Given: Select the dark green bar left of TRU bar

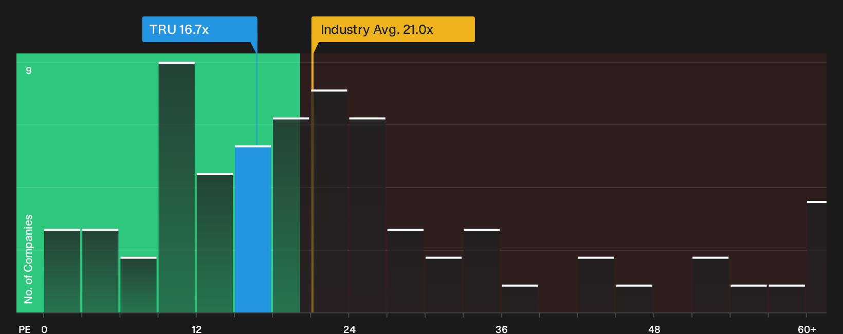Looking at the screenshot, I should click(x=215, y=243).
